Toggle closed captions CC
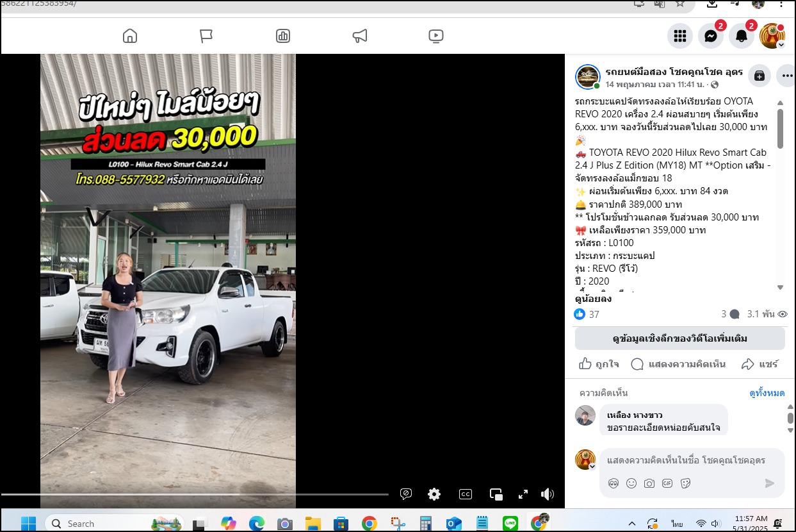Image resolution: width=796 pixels, height=532 pixels. click(466, 494)
